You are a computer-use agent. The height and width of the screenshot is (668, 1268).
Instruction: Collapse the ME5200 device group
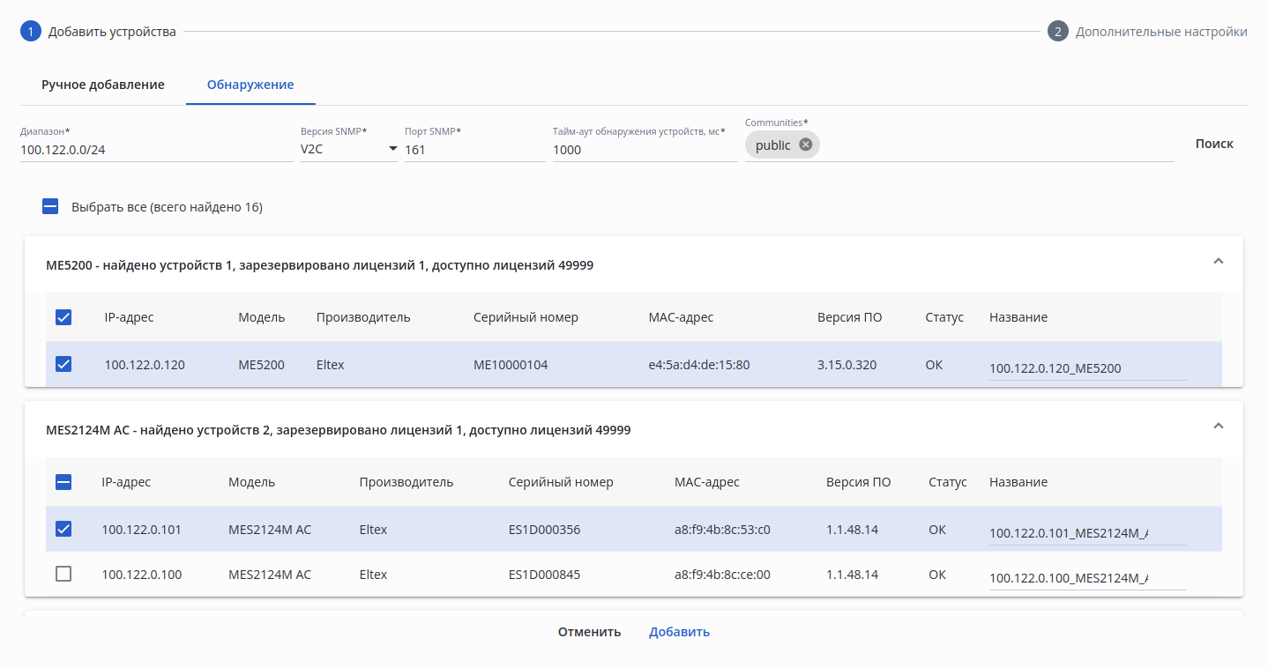coord(1219,262)
